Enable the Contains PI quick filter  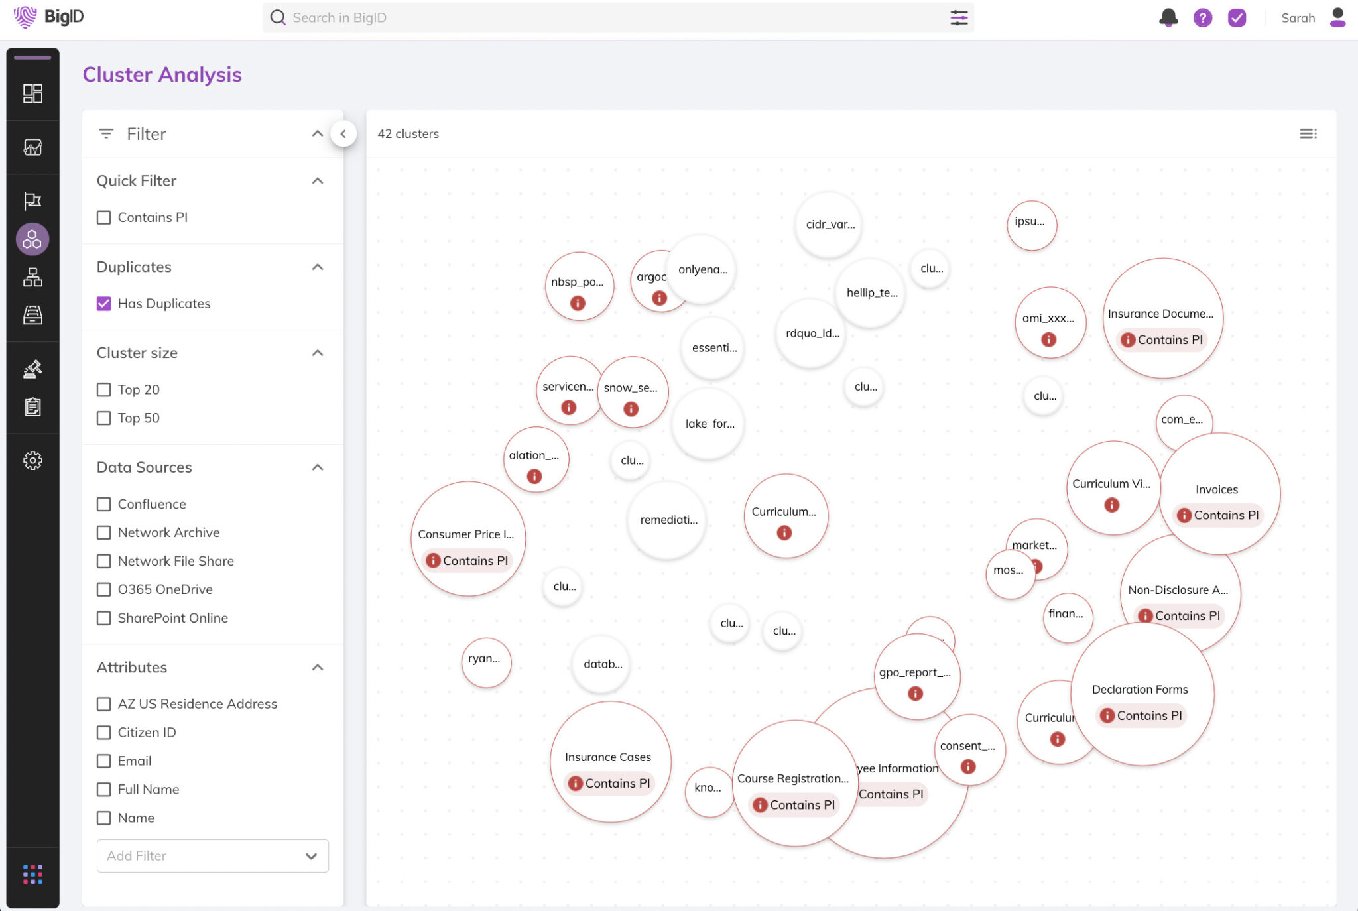tap(104, 217)
